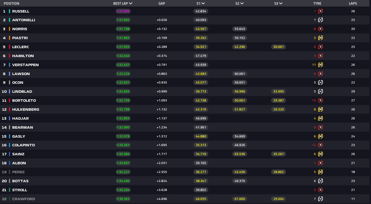Open the S2 sector dropdown
This screenshot has height=204, width=371.
(242, 4)
